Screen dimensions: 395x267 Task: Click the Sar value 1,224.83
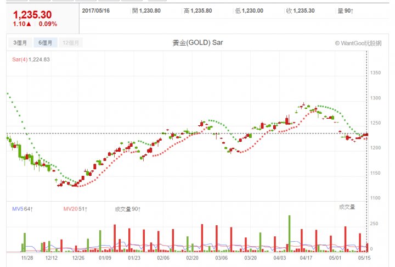click(39, 59)
